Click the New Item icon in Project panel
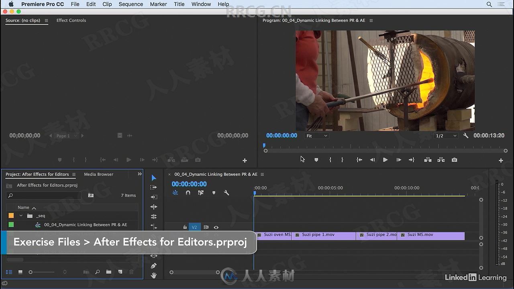 [x=120, y=272]
